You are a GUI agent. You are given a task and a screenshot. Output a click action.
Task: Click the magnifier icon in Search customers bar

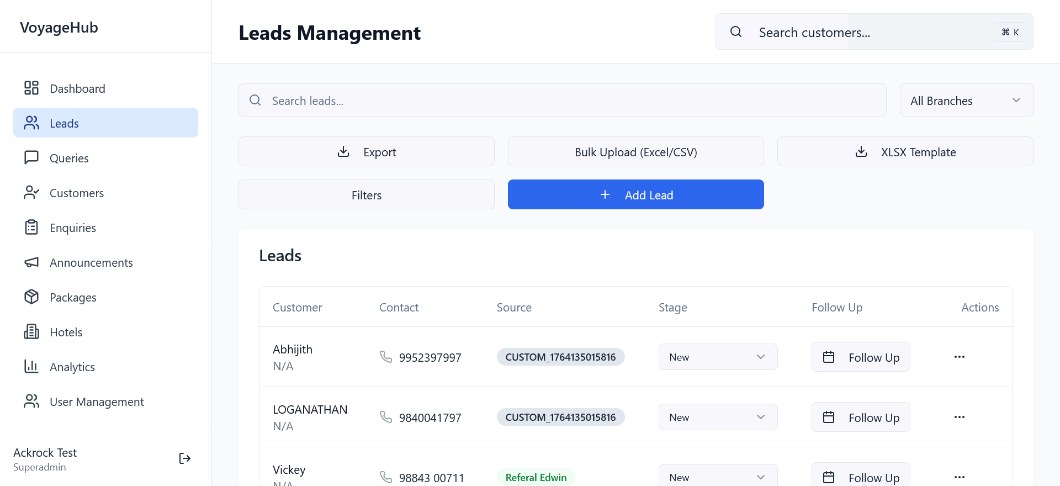[x=736, y=31]
